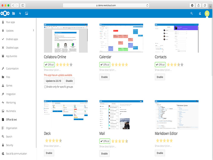
Task: Open the Gallery picture icon in header
Action: point(26,13)
